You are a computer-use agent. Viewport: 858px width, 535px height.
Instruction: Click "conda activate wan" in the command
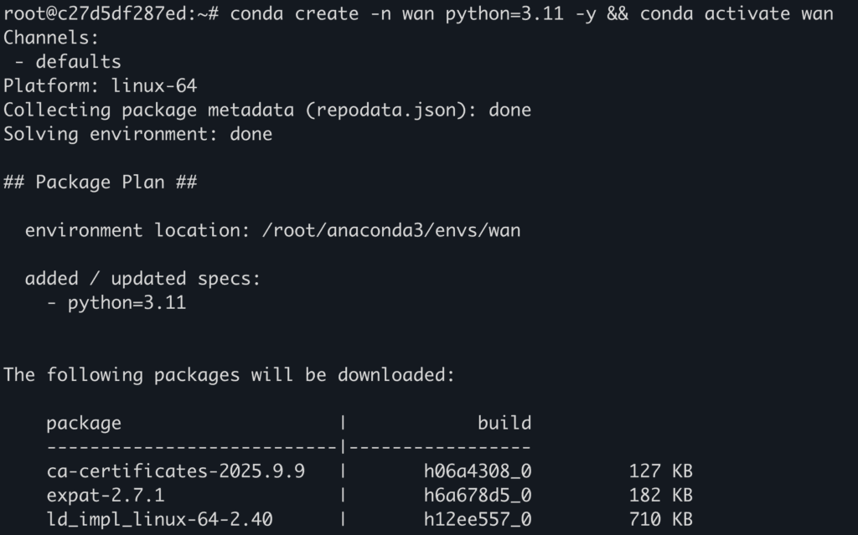click(x=737, y=13)
